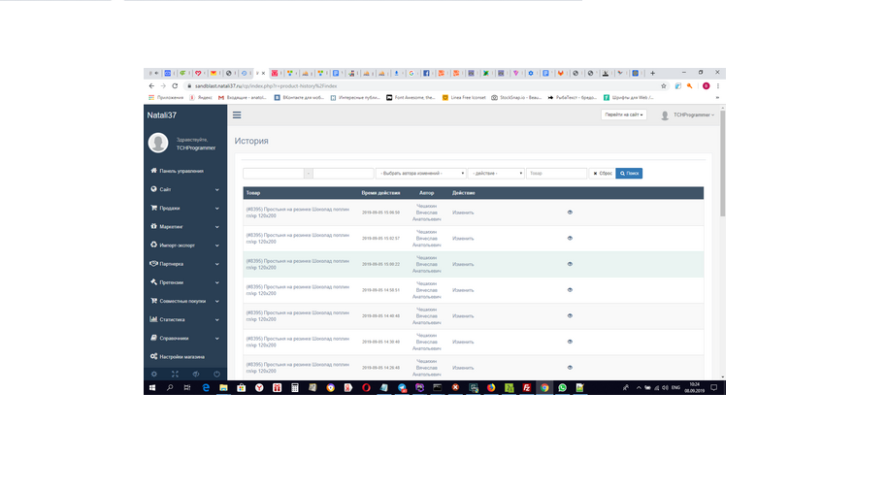
Task: Toggle the hamburger sidebar menu icon
Action: (237, 115)
